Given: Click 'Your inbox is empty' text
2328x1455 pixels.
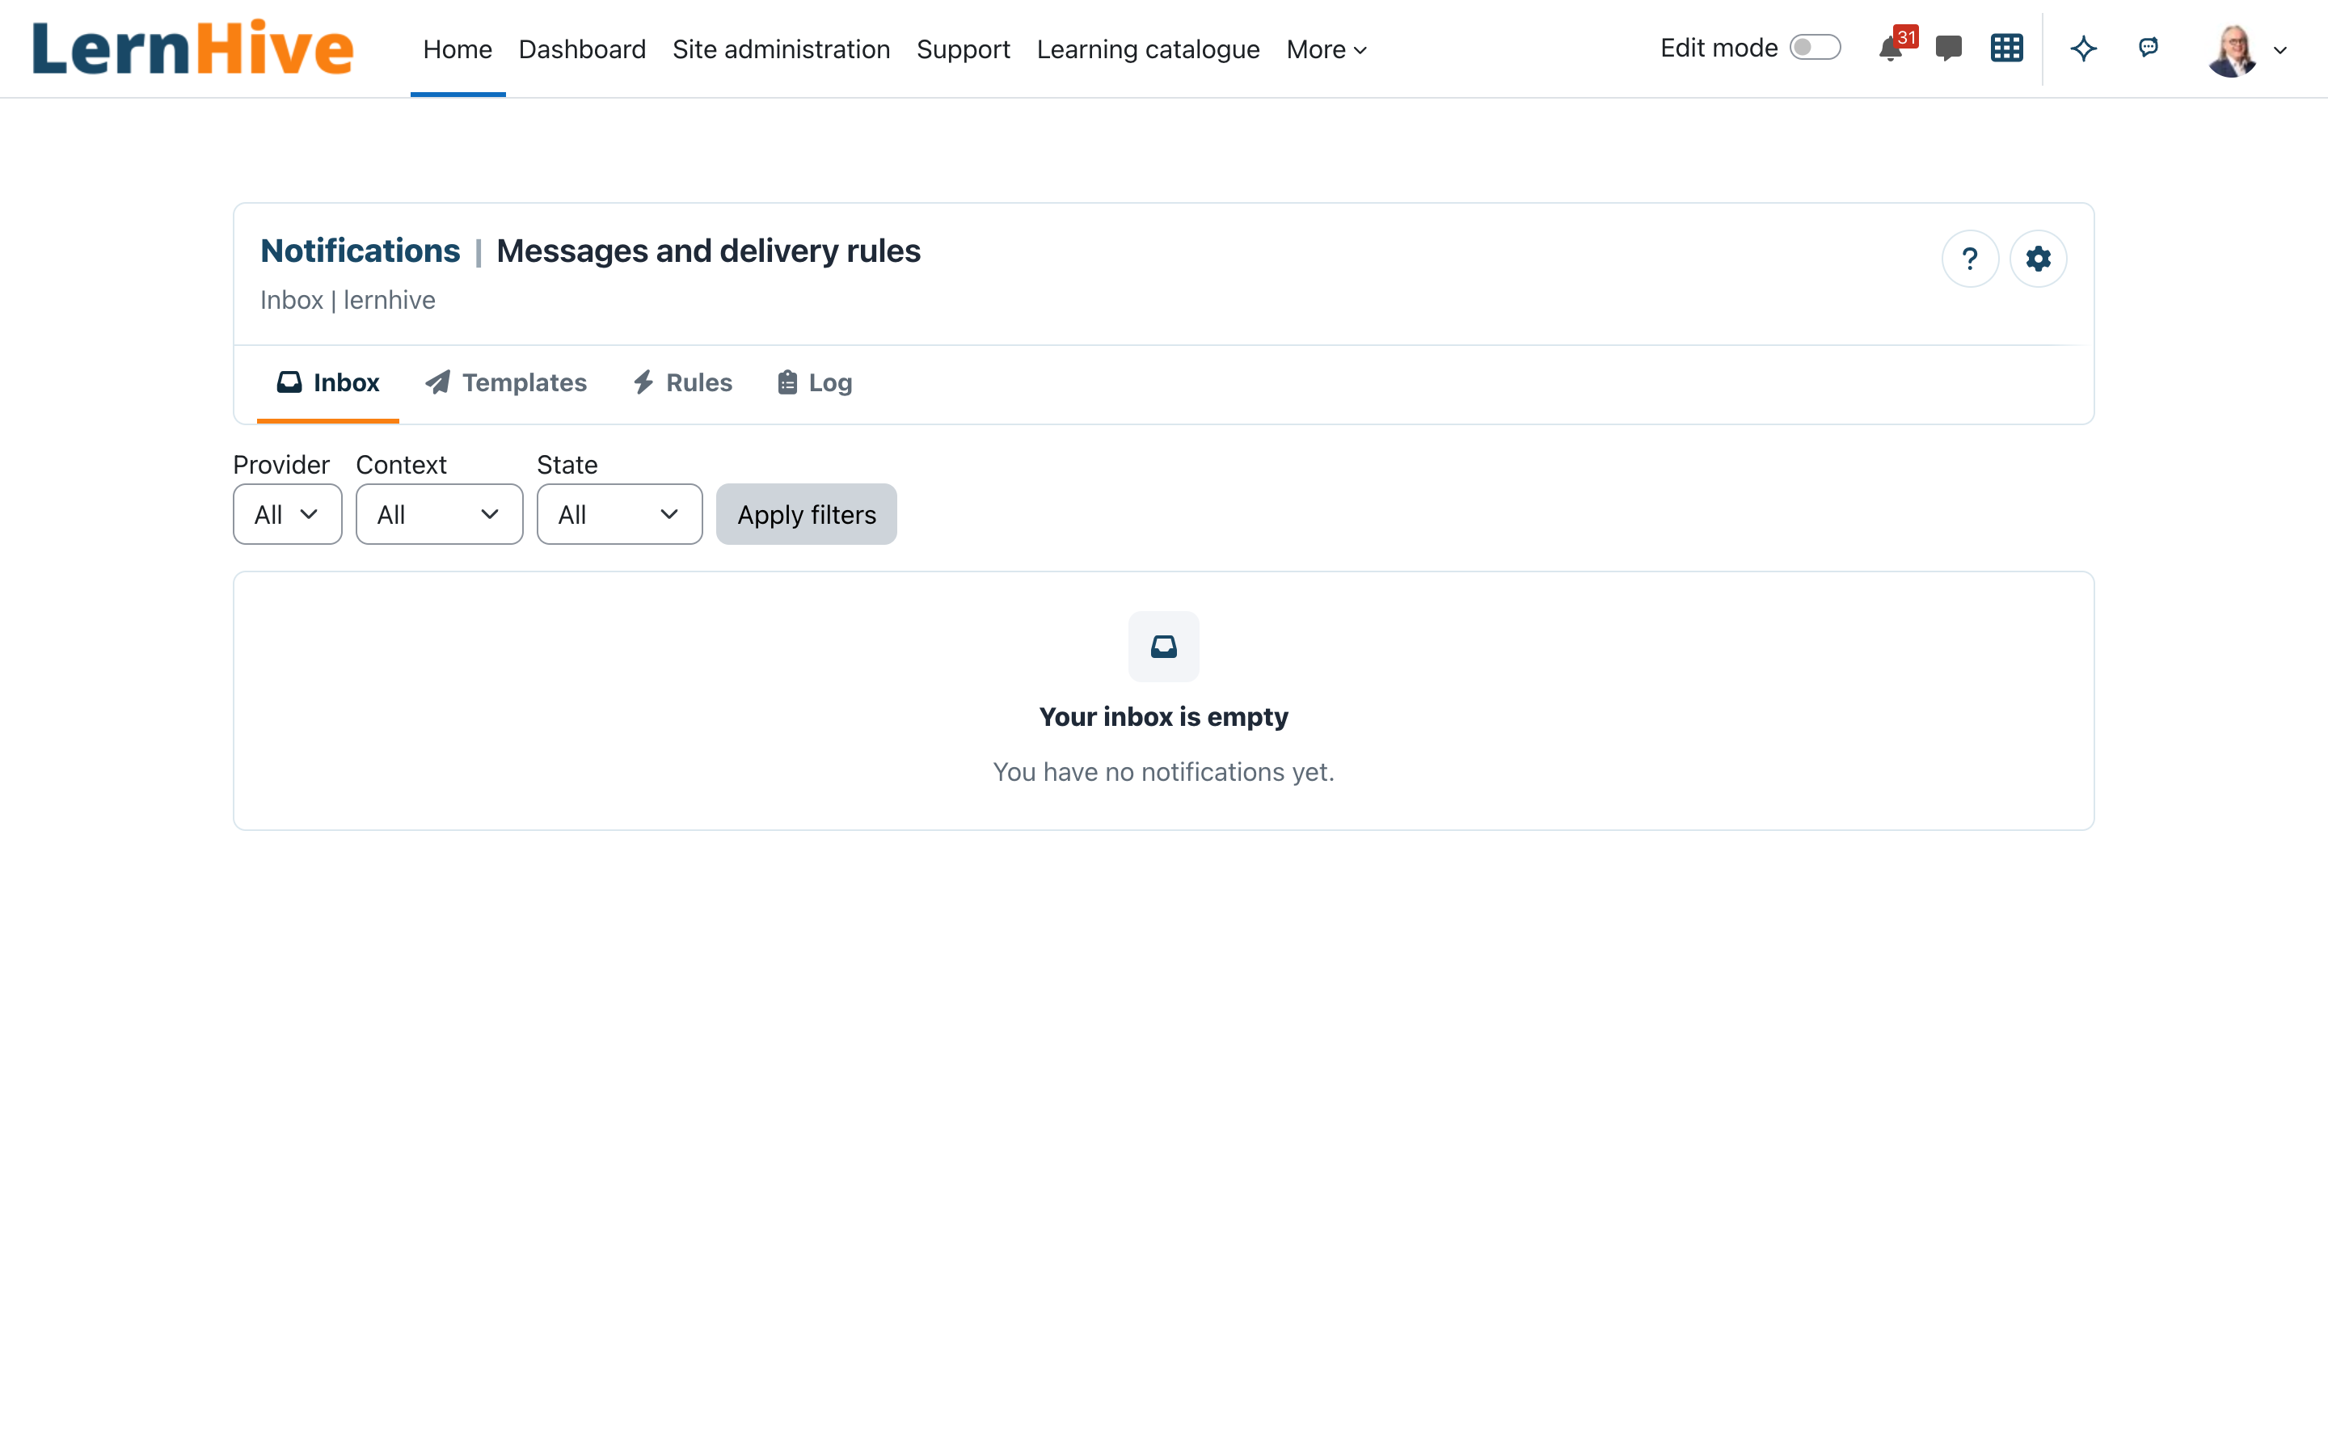Looking at the screenshot, I should 1164,717.
